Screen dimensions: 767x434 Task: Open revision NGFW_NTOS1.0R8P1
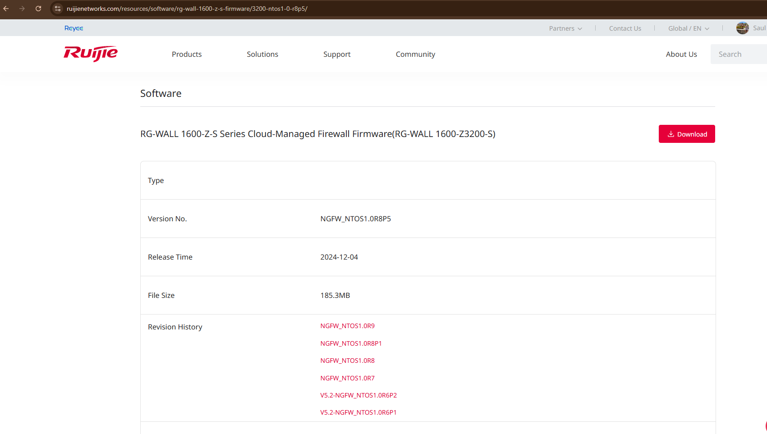tap(351, 343)
